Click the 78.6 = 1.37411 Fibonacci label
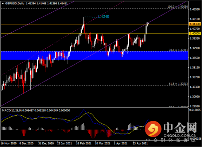 [178, 50]
